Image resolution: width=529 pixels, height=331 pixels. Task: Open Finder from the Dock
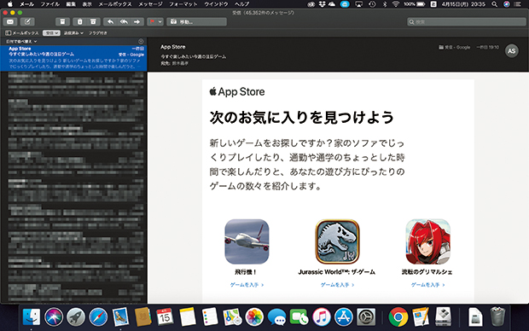pos(32,317)
